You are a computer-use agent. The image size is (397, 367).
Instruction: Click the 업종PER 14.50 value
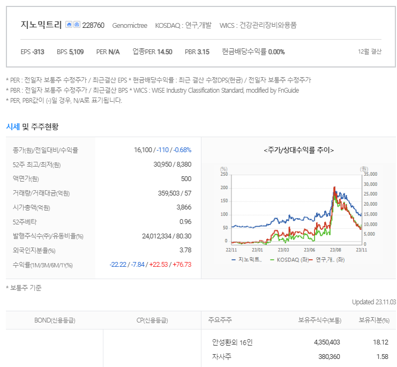point(152,52)
